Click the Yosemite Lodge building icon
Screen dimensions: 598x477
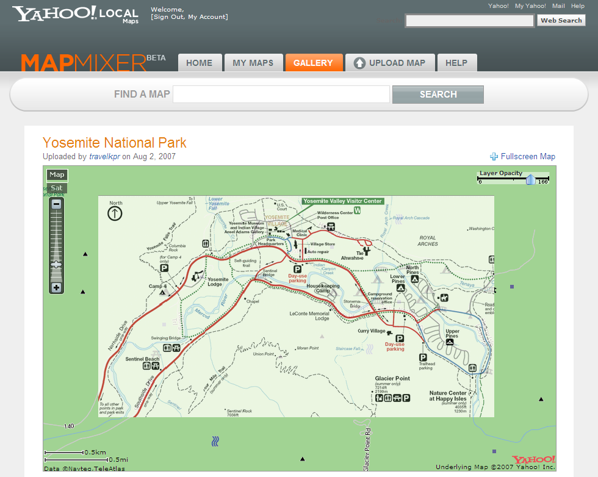pyautogui.click(x=196, y=276)
